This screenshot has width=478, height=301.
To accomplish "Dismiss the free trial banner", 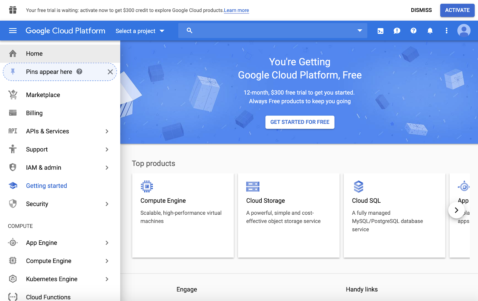I will click(x=421, y=10).
